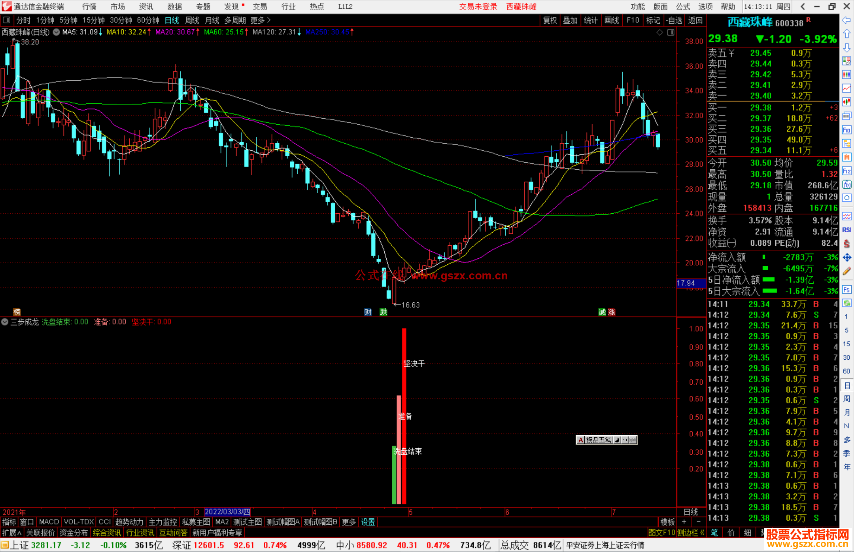Expand the 扩展 panel at bottom-left
Screen dimensions: 854x552
12,533
